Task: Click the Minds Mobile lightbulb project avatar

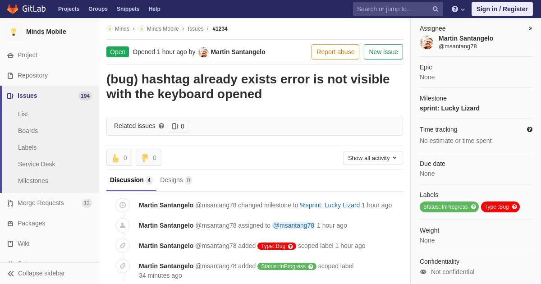Action: [x=14, y=32]
